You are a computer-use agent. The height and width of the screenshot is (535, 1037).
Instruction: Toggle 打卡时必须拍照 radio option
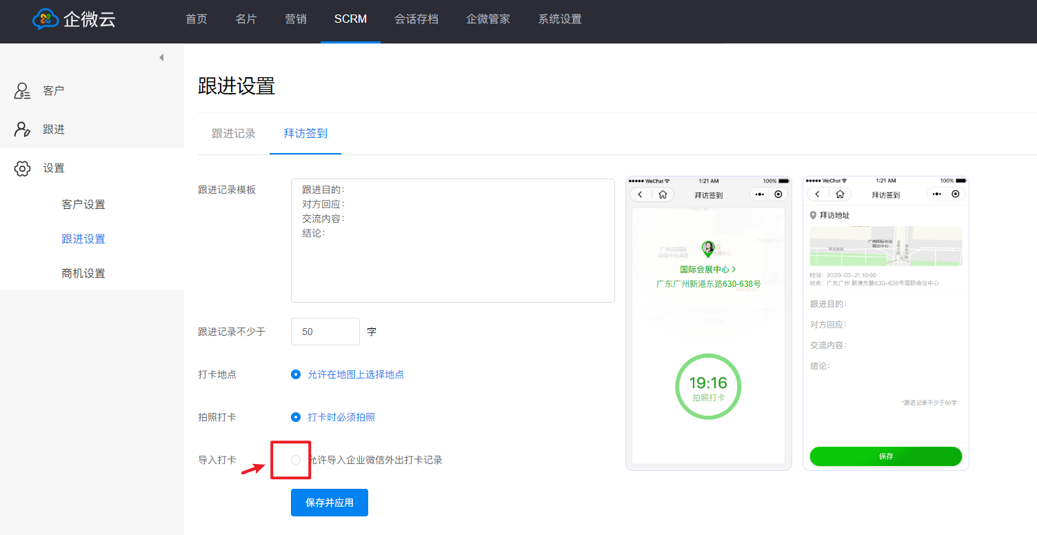296,417
